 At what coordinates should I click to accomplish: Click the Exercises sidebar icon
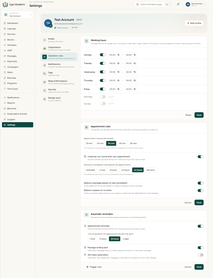(x=5, y=78)
